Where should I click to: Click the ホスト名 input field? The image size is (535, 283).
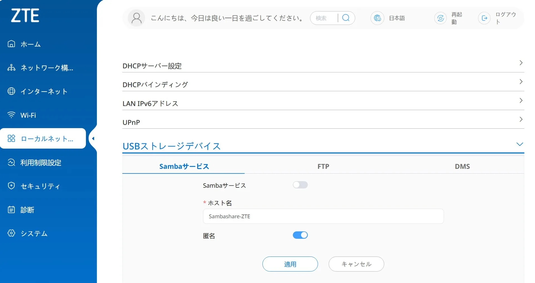pos(323,216)
